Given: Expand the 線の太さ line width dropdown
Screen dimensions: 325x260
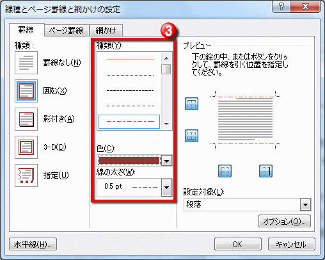Looking at the screenshot, I should (x=167, y=188).
